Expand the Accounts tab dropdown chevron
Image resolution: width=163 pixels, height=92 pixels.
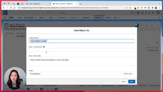67,18
